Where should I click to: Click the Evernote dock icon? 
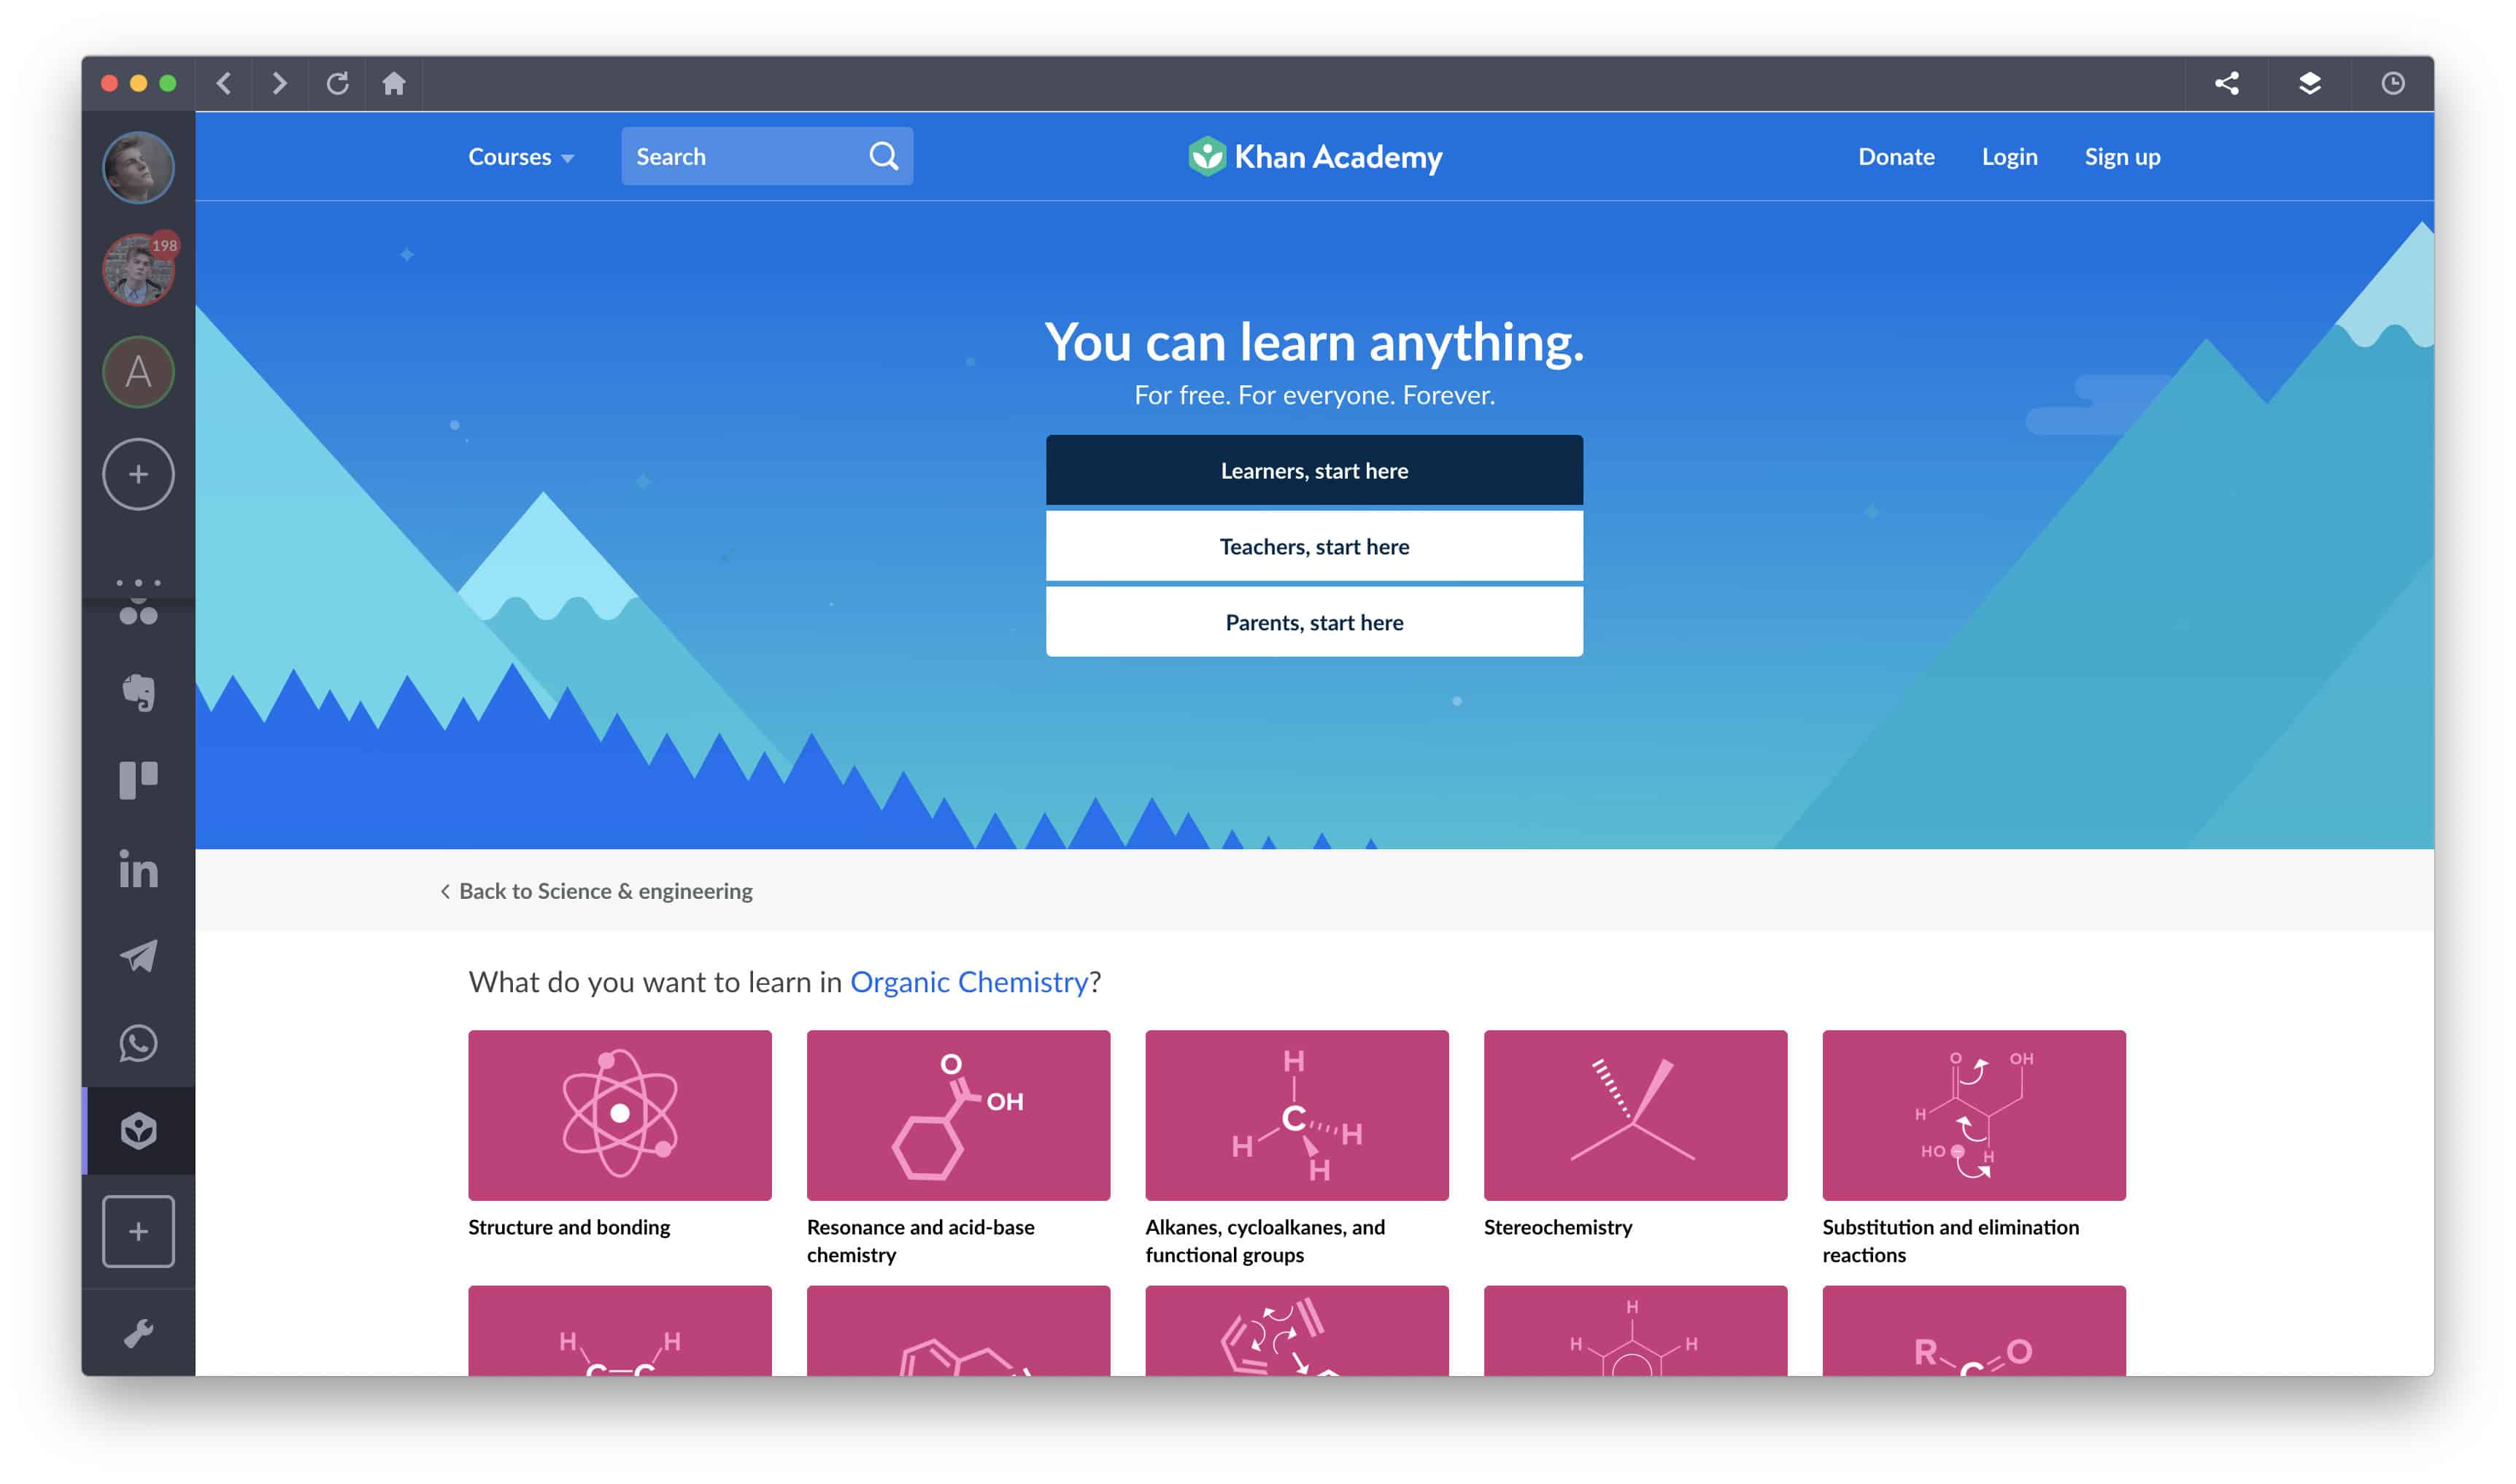point(139,687)
